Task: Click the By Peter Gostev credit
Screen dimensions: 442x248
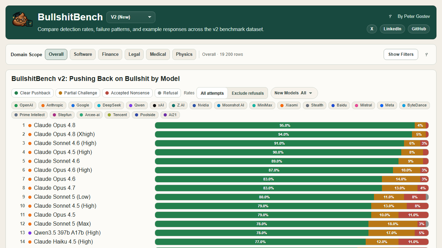Action: [413, 17]
